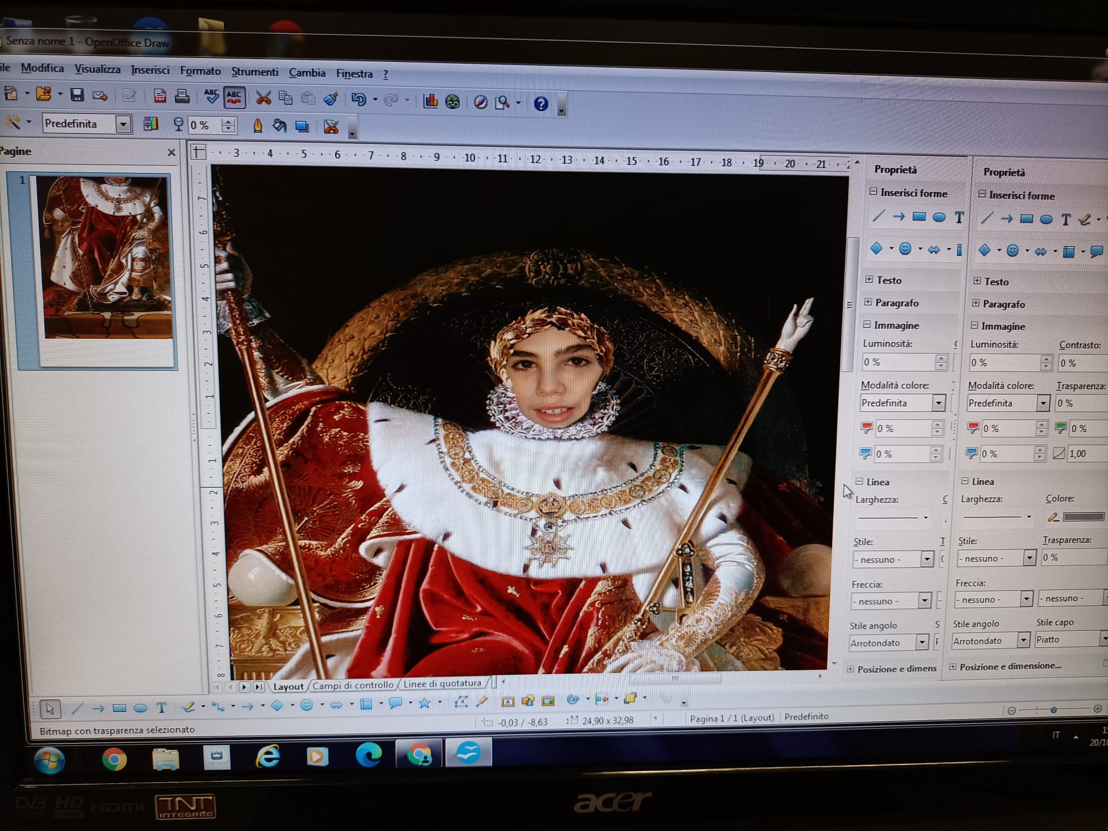Viewport: 1108px width, 831px height.
Task: Click the send document by e-mail icon
Action: (100, 95)
